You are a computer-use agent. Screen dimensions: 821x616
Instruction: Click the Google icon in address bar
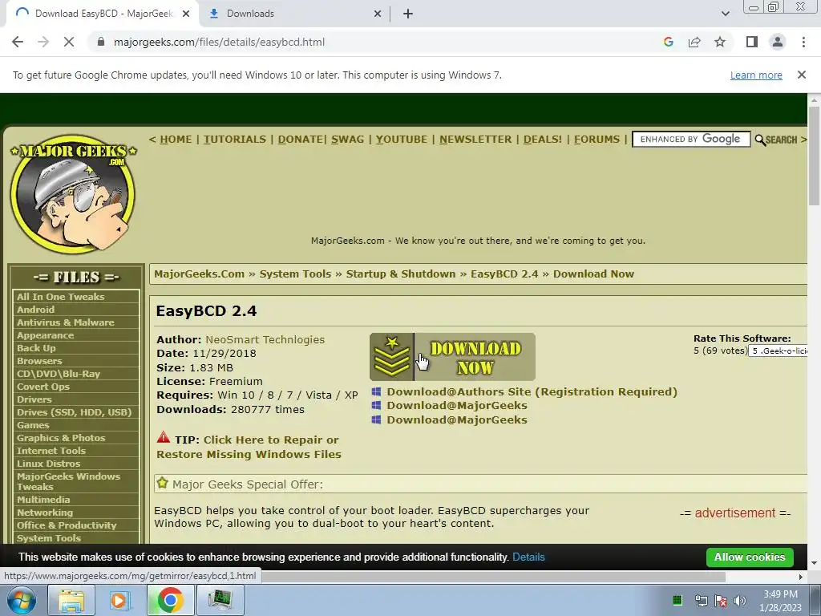click(668, 42)
